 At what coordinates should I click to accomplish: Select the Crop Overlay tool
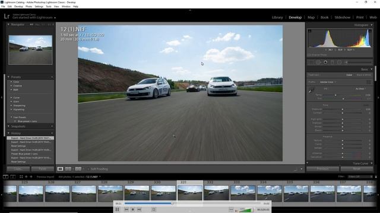pyautogui.click(x=311, y=62)
